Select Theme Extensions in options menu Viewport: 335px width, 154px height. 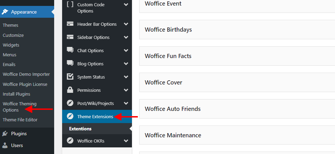click(95, 117)
